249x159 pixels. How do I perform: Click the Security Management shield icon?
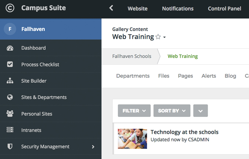pyautogui.click(x=10, y=146)
